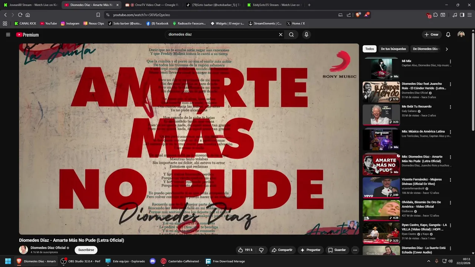Show more filter chips with right chevron
This screenshot has height=267, width=475.
[446, 49]
